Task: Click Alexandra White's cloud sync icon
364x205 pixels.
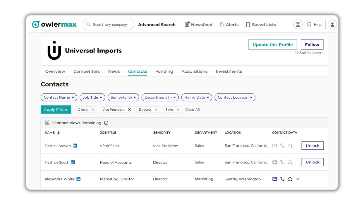Action: click(x=290, y=179)
